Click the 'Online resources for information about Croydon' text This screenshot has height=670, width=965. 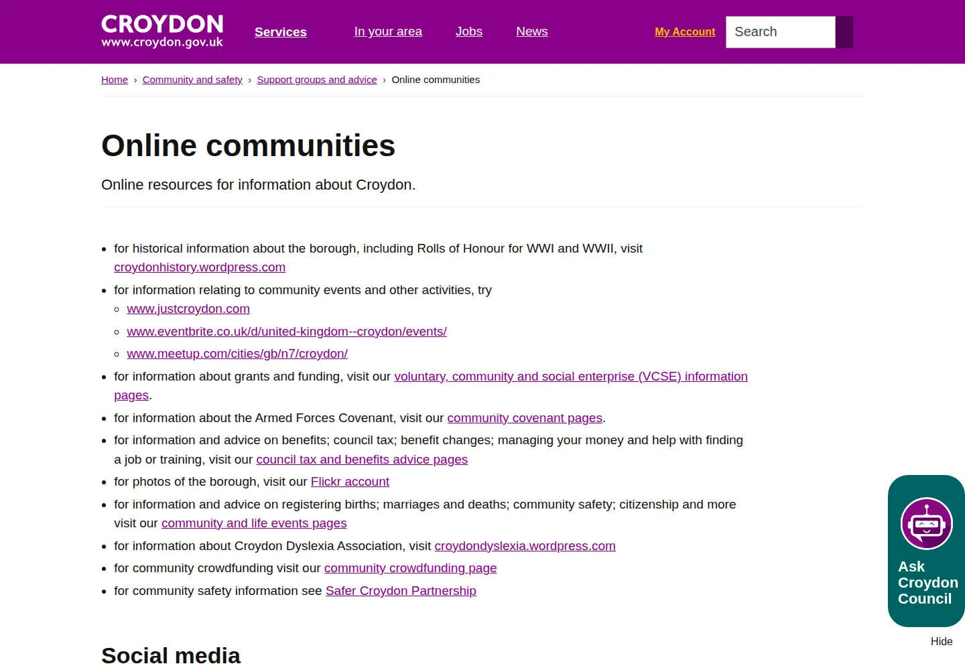[x=259, y=185]
